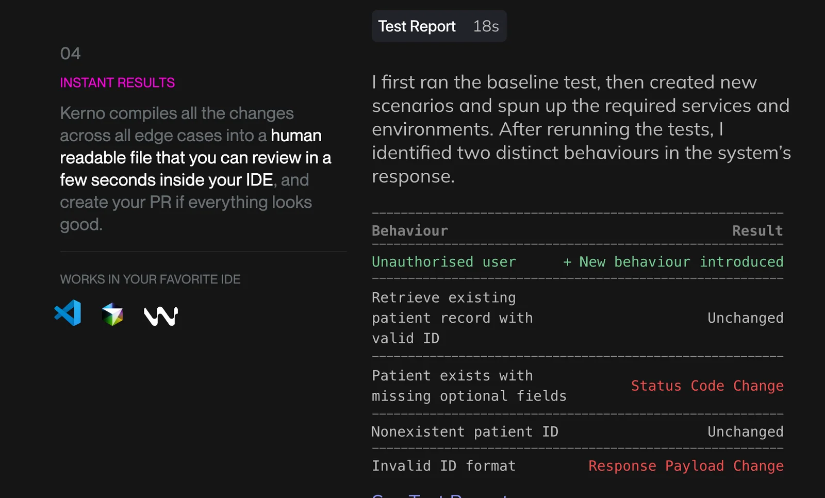The height and width of the screenshot is (498, 825).
Task: Toggle the Status Code Change indicator
Action: 707,386
